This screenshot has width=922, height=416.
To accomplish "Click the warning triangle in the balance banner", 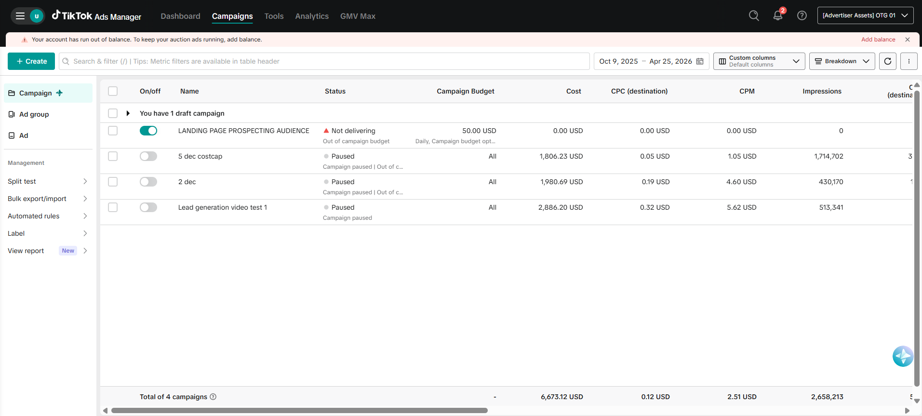I will pyautogui.click(x=25, y=40).
